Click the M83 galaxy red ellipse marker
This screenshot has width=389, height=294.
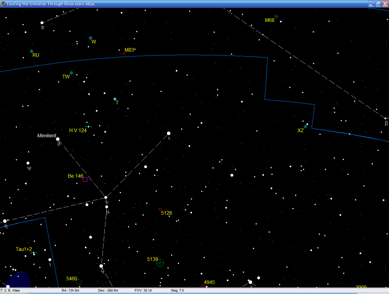pyautogui.click(x=123, y=53)
